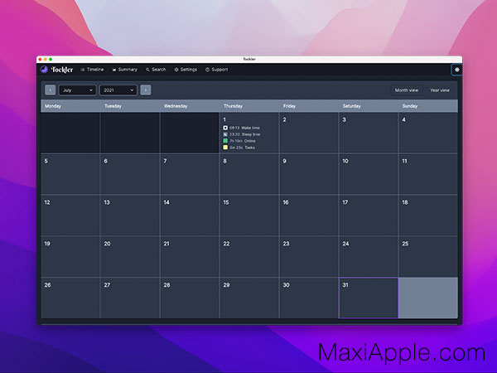
Task: Click the Wake time icon on July 1
Action: pyautogui.click(x=225, y=128)
